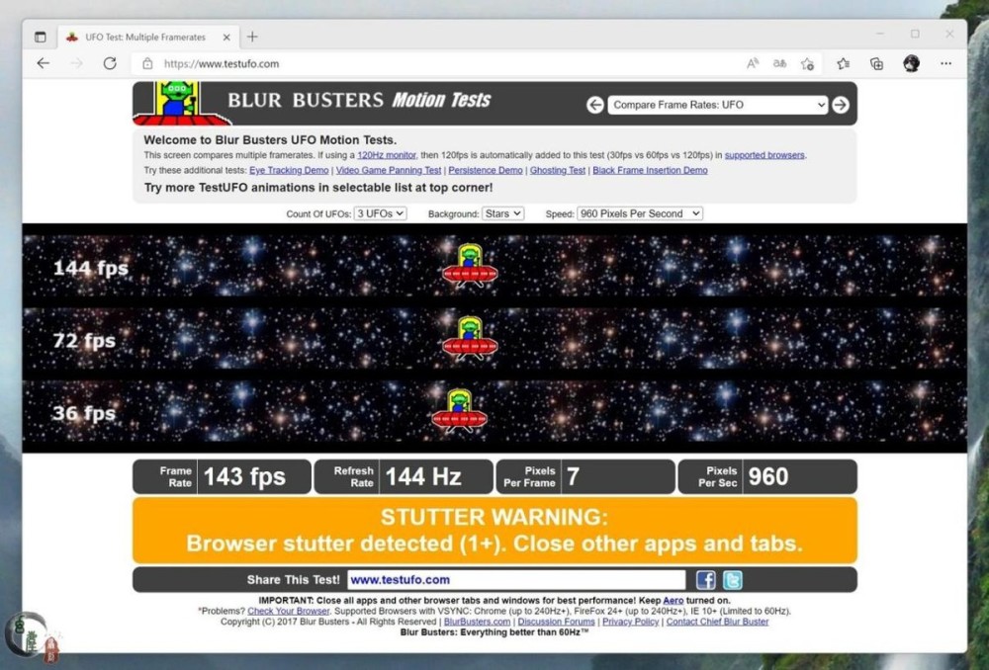Open the Privacy Policy link

(630, 623)
